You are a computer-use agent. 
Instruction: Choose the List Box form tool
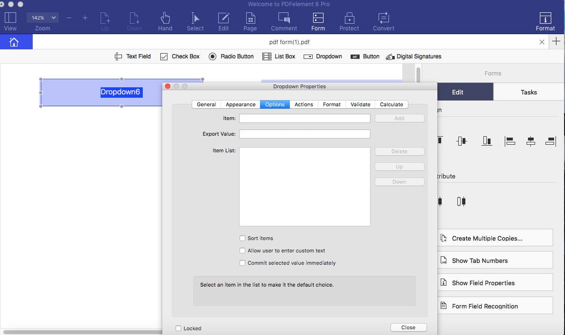(278, 56)
